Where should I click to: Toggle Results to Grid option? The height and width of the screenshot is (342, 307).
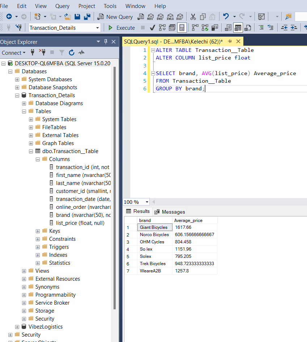coord(238,28)
